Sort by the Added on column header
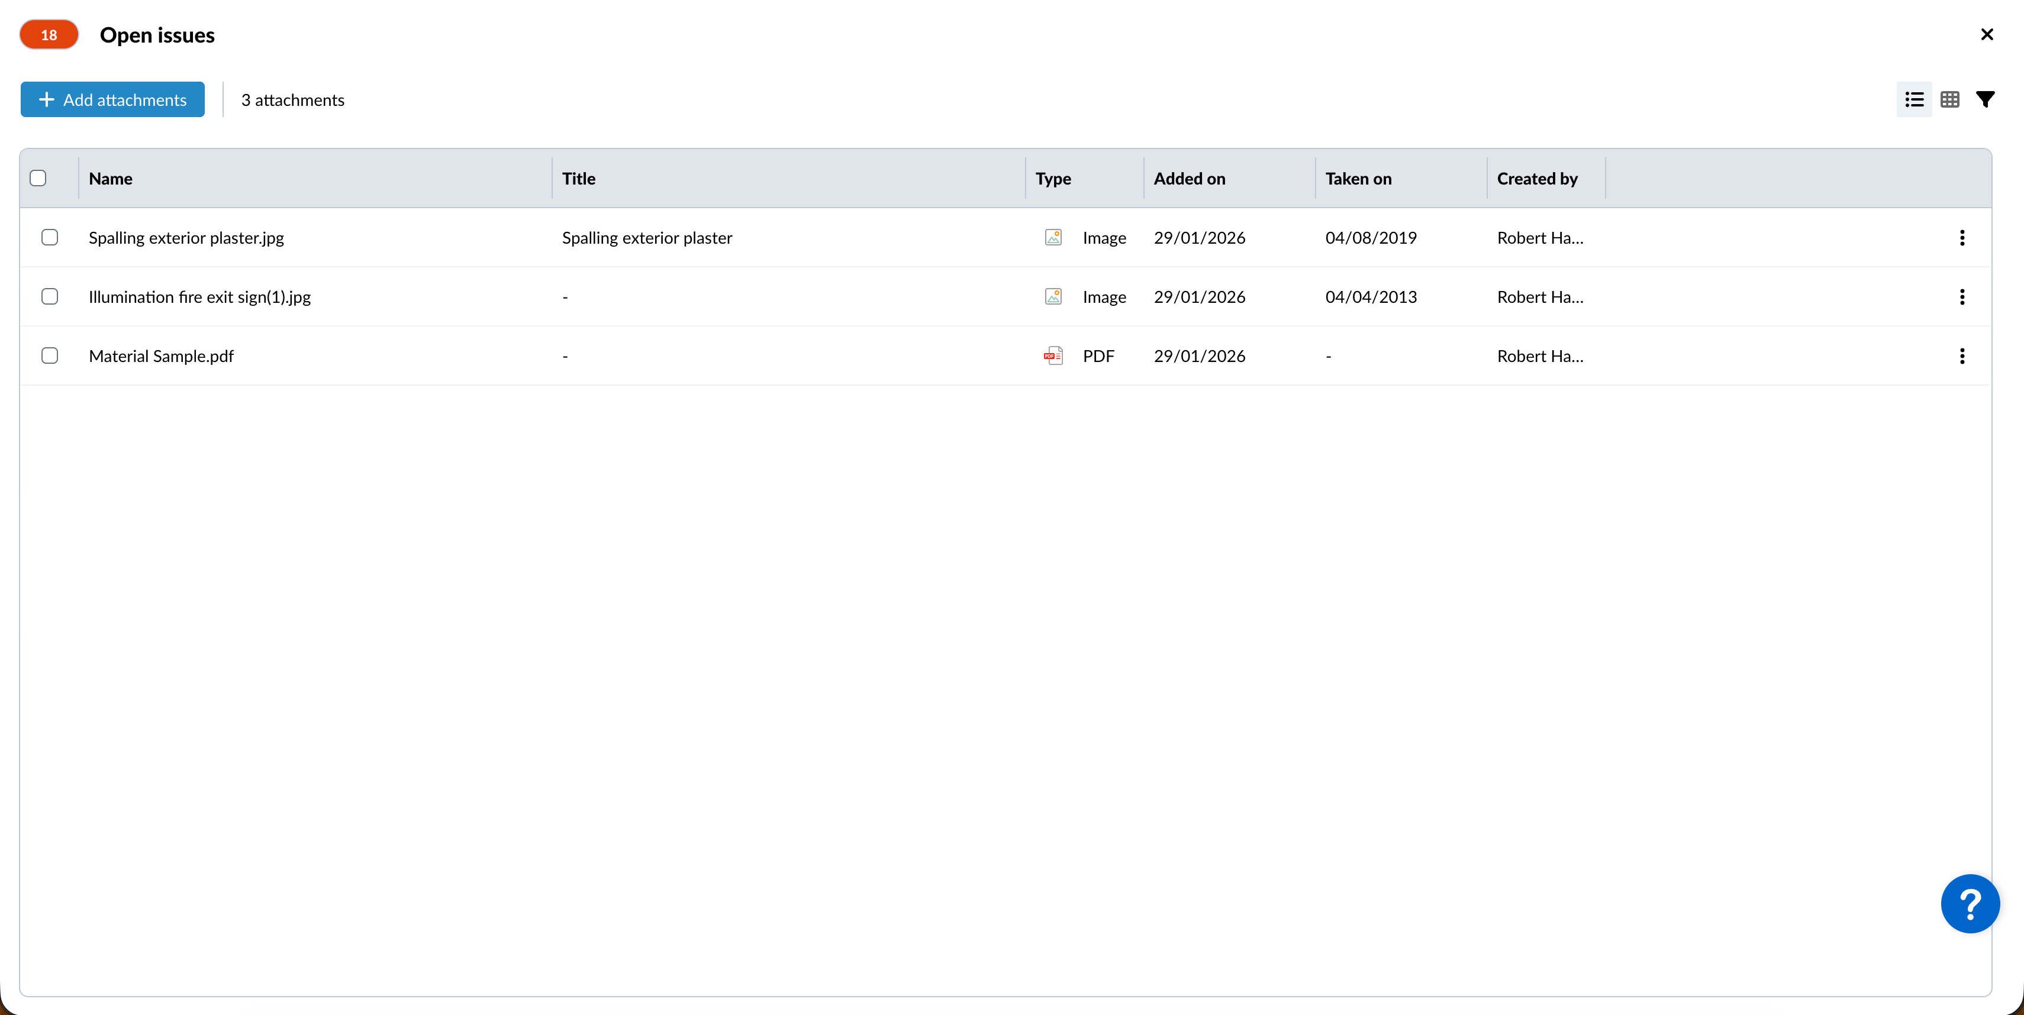This screenshot has width=2024, height=1015. click(1189, 178)
